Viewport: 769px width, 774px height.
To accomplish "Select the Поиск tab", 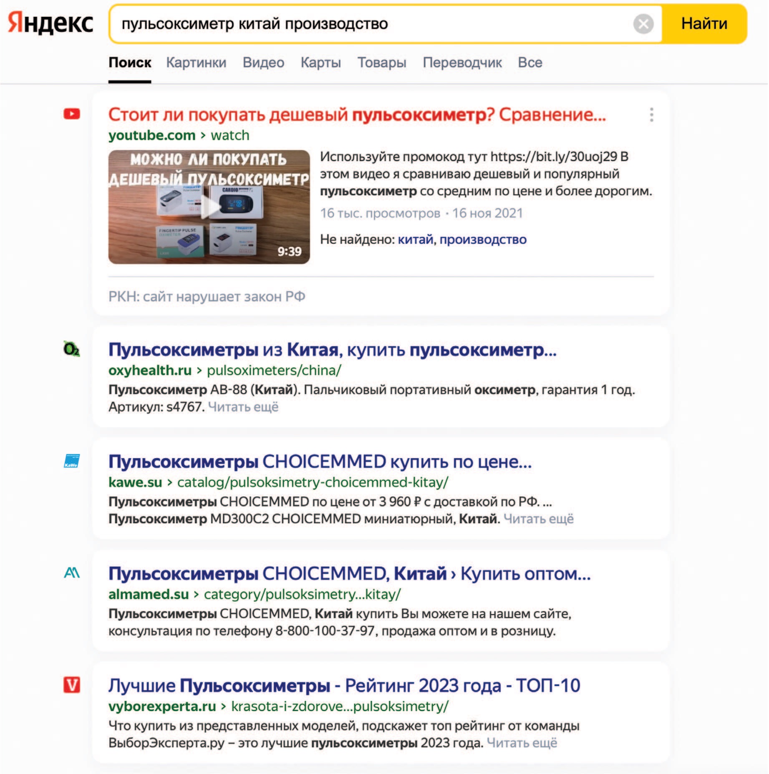I will tap(130, 63).
